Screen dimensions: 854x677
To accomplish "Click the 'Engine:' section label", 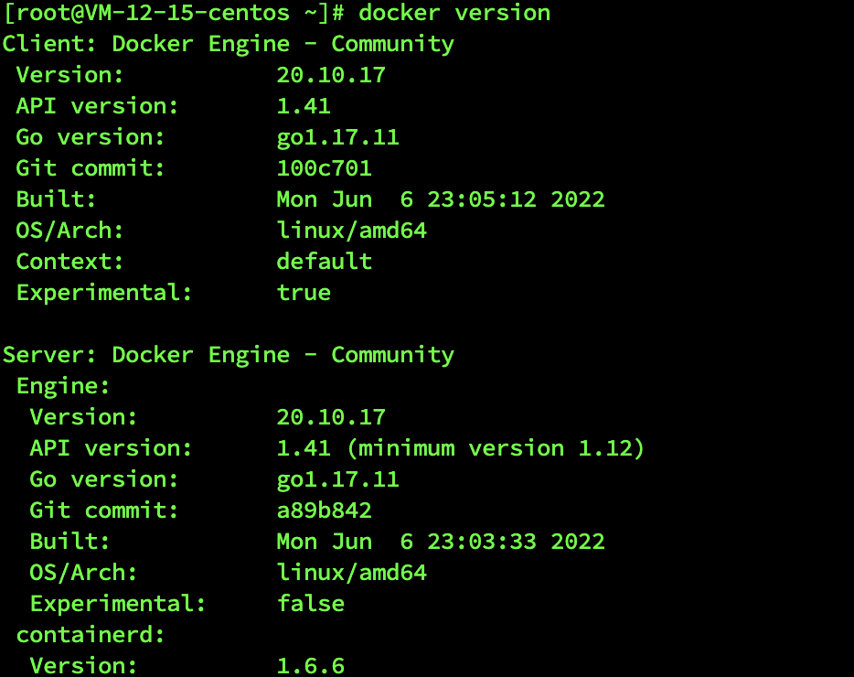I will 63,386.
